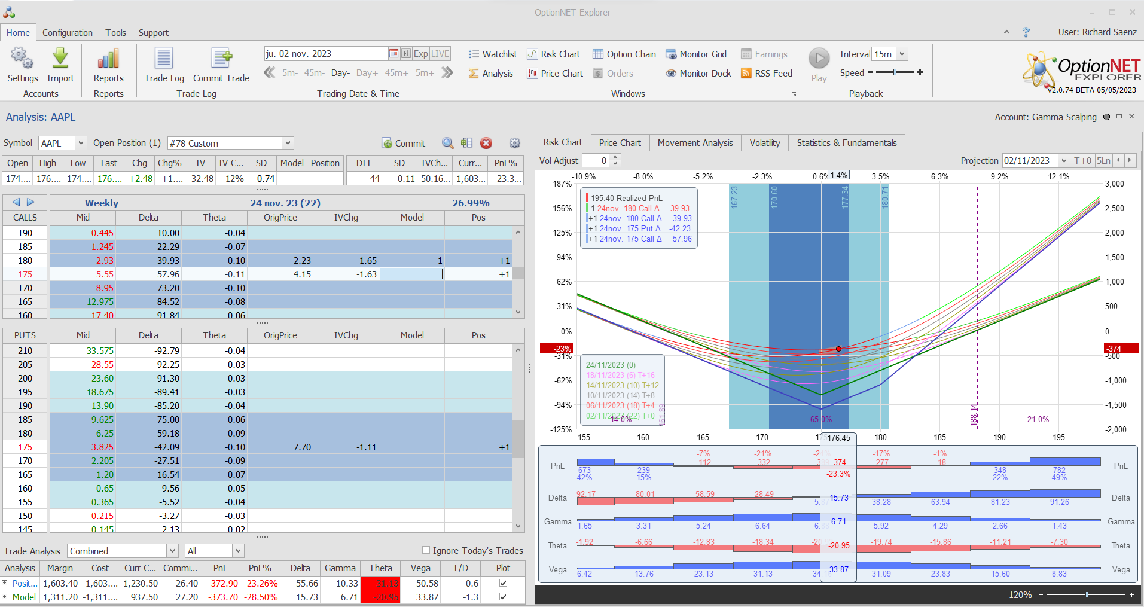Viewport: 1144px width, 607px height.
Task: Click the help question mark icon
Action: 1026,32
